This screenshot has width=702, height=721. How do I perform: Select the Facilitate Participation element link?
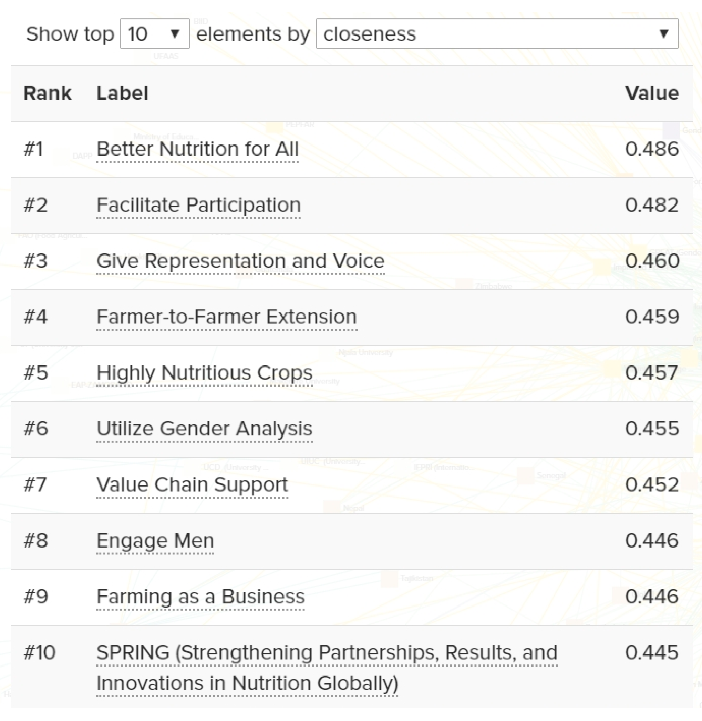click(198, 205)
